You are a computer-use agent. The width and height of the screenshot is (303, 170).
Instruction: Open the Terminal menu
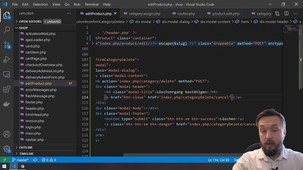click(91, 4)
